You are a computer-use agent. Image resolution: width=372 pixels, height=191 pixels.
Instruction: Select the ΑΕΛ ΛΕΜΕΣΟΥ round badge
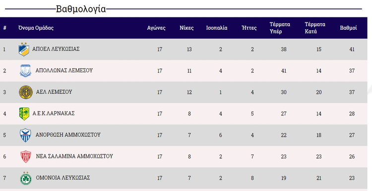(x=26, y=93)
